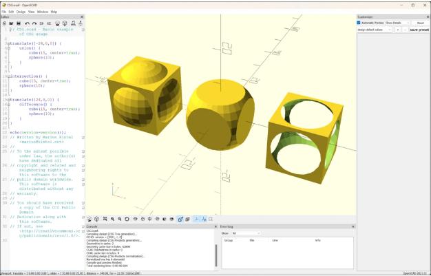The image size is (431, 276).
Task: Close the Editor panel
Action: [x=82, y=17]
